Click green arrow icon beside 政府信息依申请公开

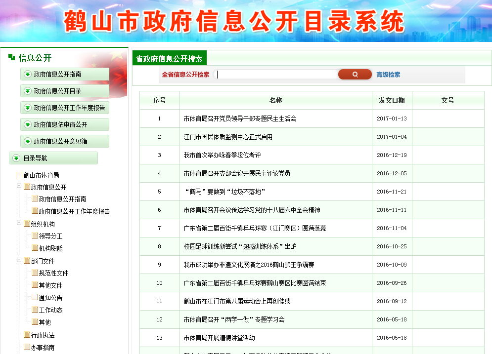(28, 124)
